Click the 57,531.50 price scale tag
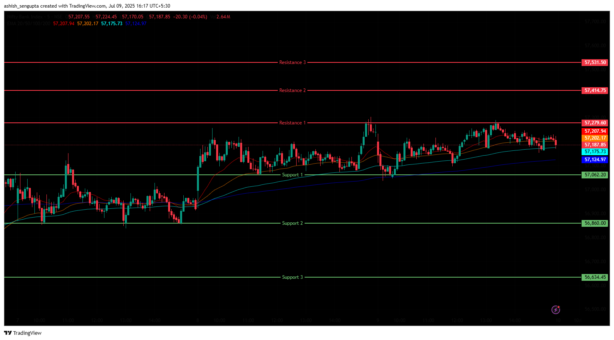 point(595,62)
